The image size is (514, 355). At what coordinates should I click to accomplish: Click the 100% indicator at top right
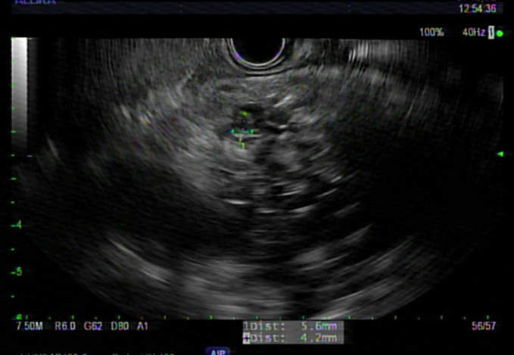[432, 33]
